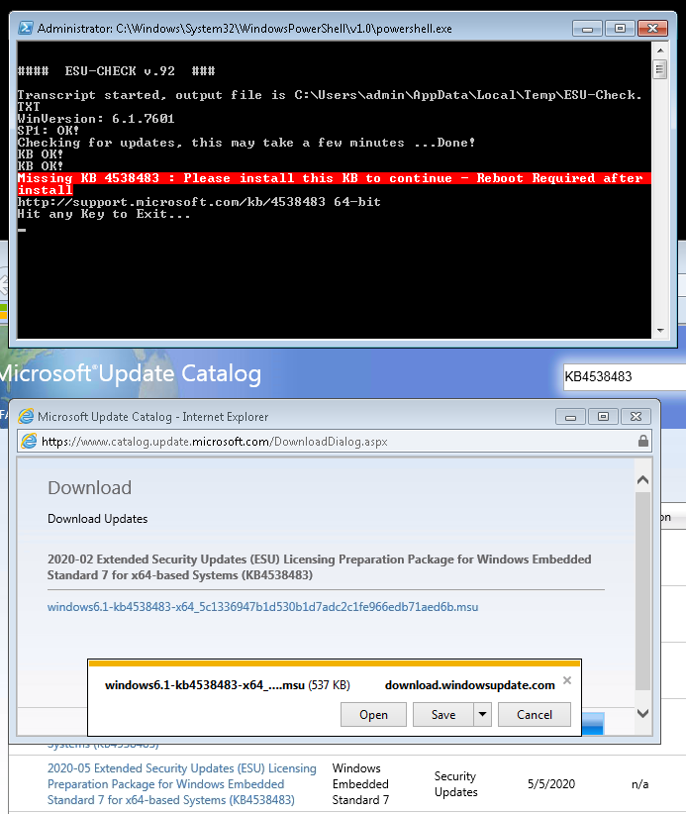
Task: Click the 'Download Updates' subheading
Action: 98,519
